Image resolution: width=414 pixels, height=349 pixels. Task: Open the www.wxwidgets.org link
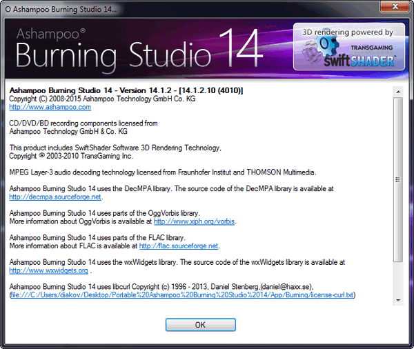coord(48,270)
